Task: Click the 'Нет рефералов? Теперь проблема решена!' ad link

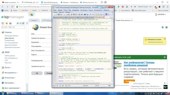Action: click(139, 64)
